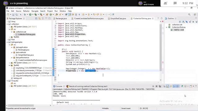Click the Back navigation arrow in toolbar
Viewport: 198px width, 111px height.
[101, 14]
